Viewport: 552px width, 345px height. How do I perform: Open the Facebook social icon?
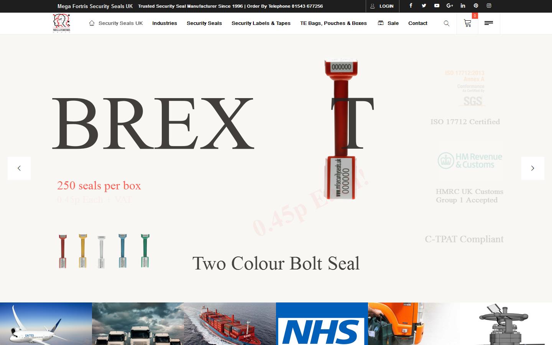pos(411,6)
